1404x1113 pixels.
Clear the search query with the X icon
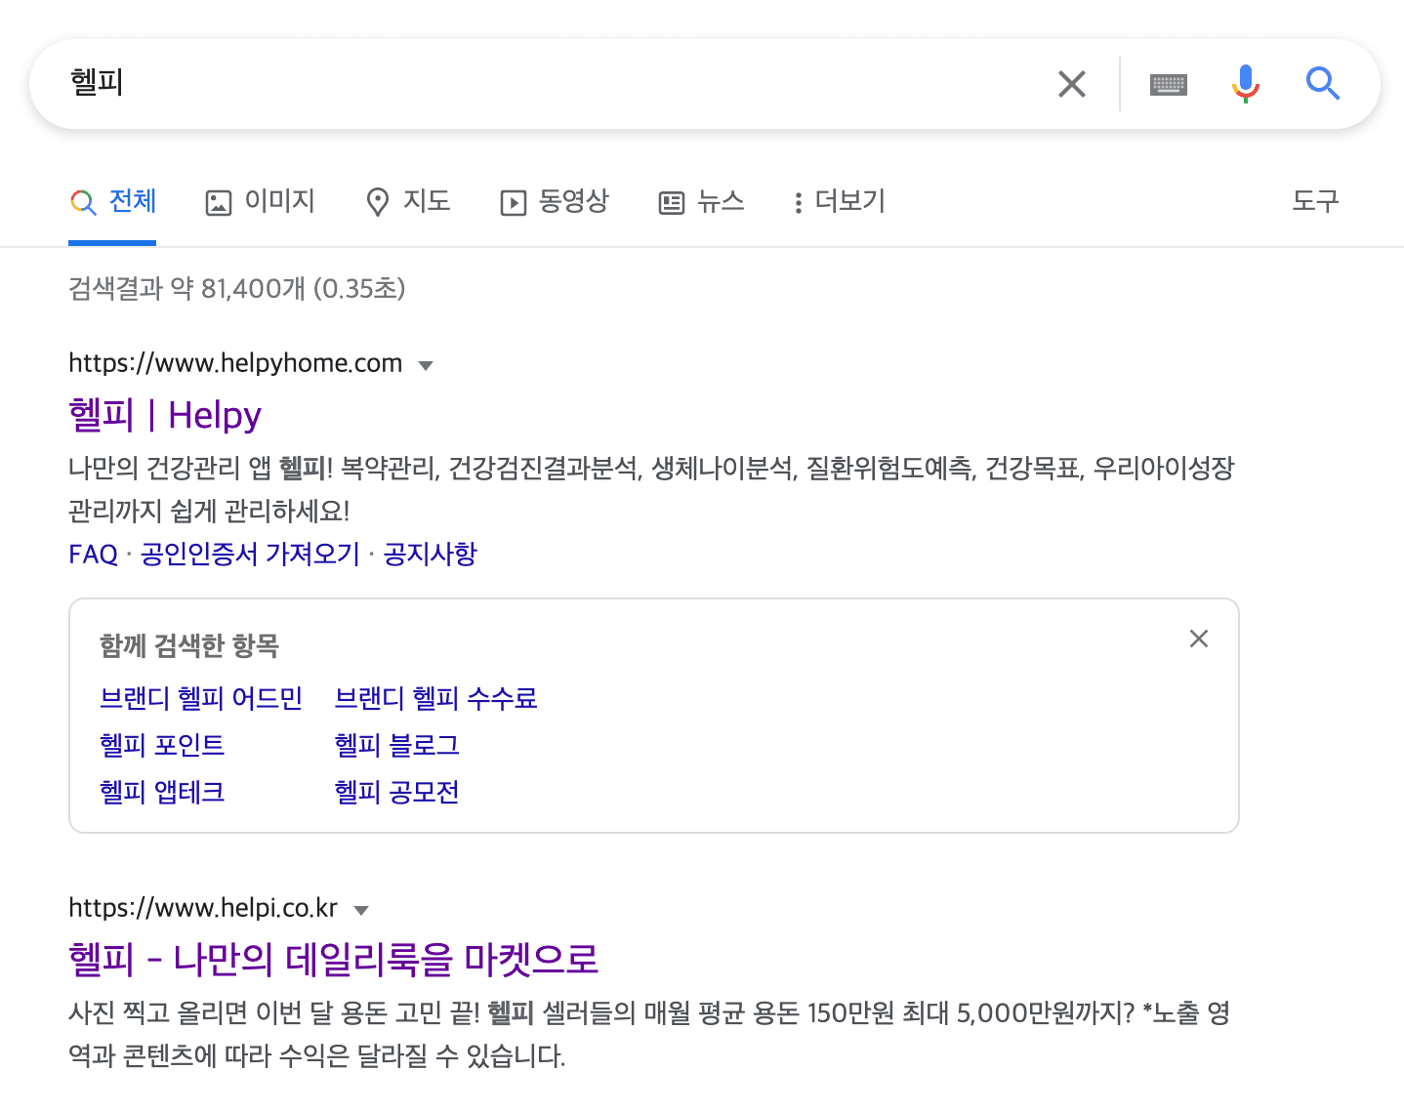click(x=1072, y=84)
